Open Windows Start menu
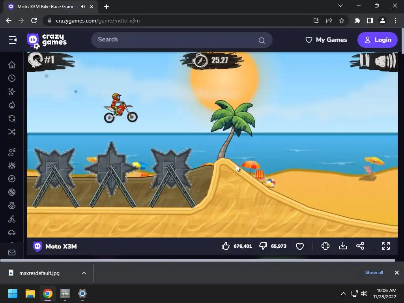This screenshot has height=303, width=404. tap(13, 294)
